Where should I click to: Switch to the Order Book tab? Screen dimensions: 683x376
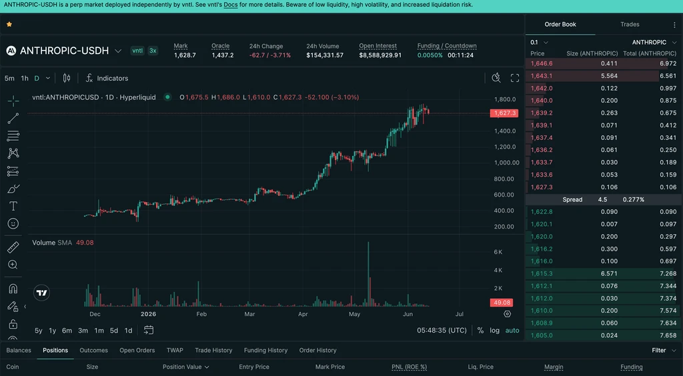coord(560,25)
